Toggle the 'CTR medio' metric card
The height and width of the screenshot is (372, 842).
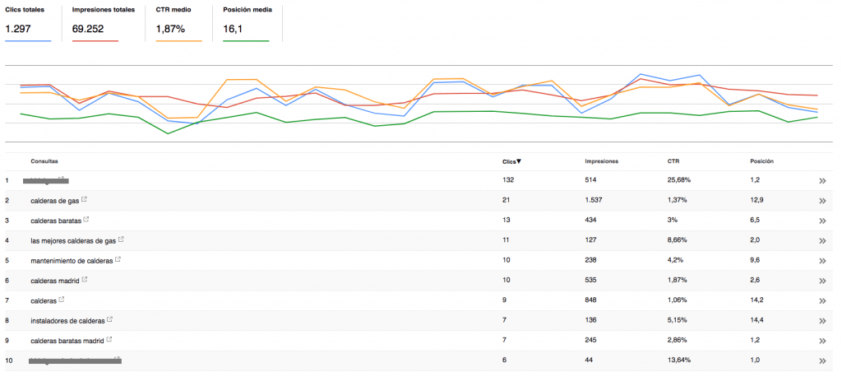tap(178, 23)
